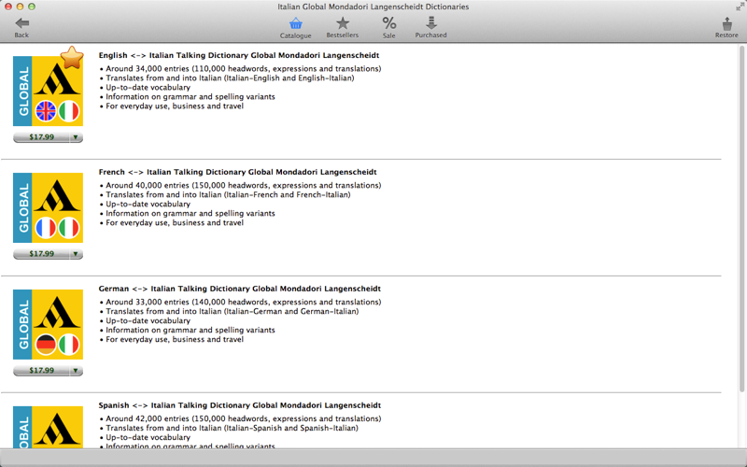Click the gold star on English dictionary
The image size is (747, 467).
pyautogui.click(x=72, y=58)
